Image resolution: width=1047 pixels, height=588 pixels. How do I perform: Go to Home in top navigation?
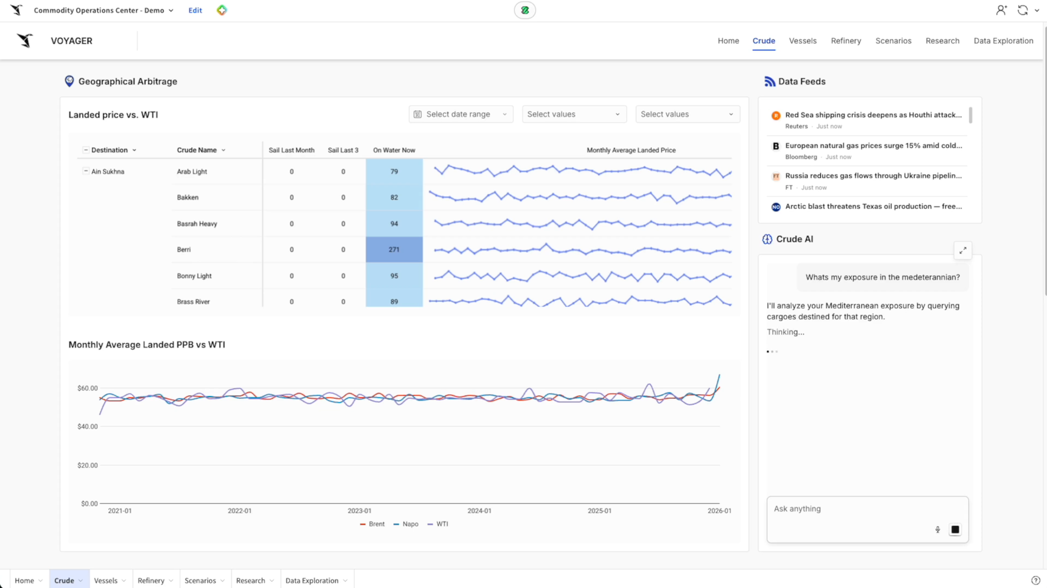728,41
